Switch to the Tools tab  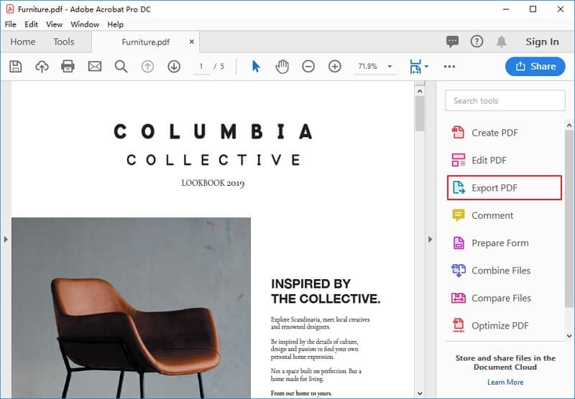tap(63, 42)
